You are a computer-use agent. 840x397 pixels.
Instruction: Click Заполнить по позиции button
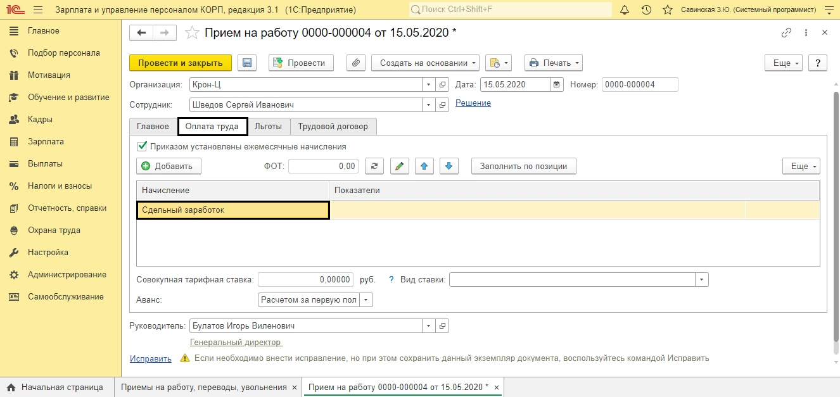524,166
